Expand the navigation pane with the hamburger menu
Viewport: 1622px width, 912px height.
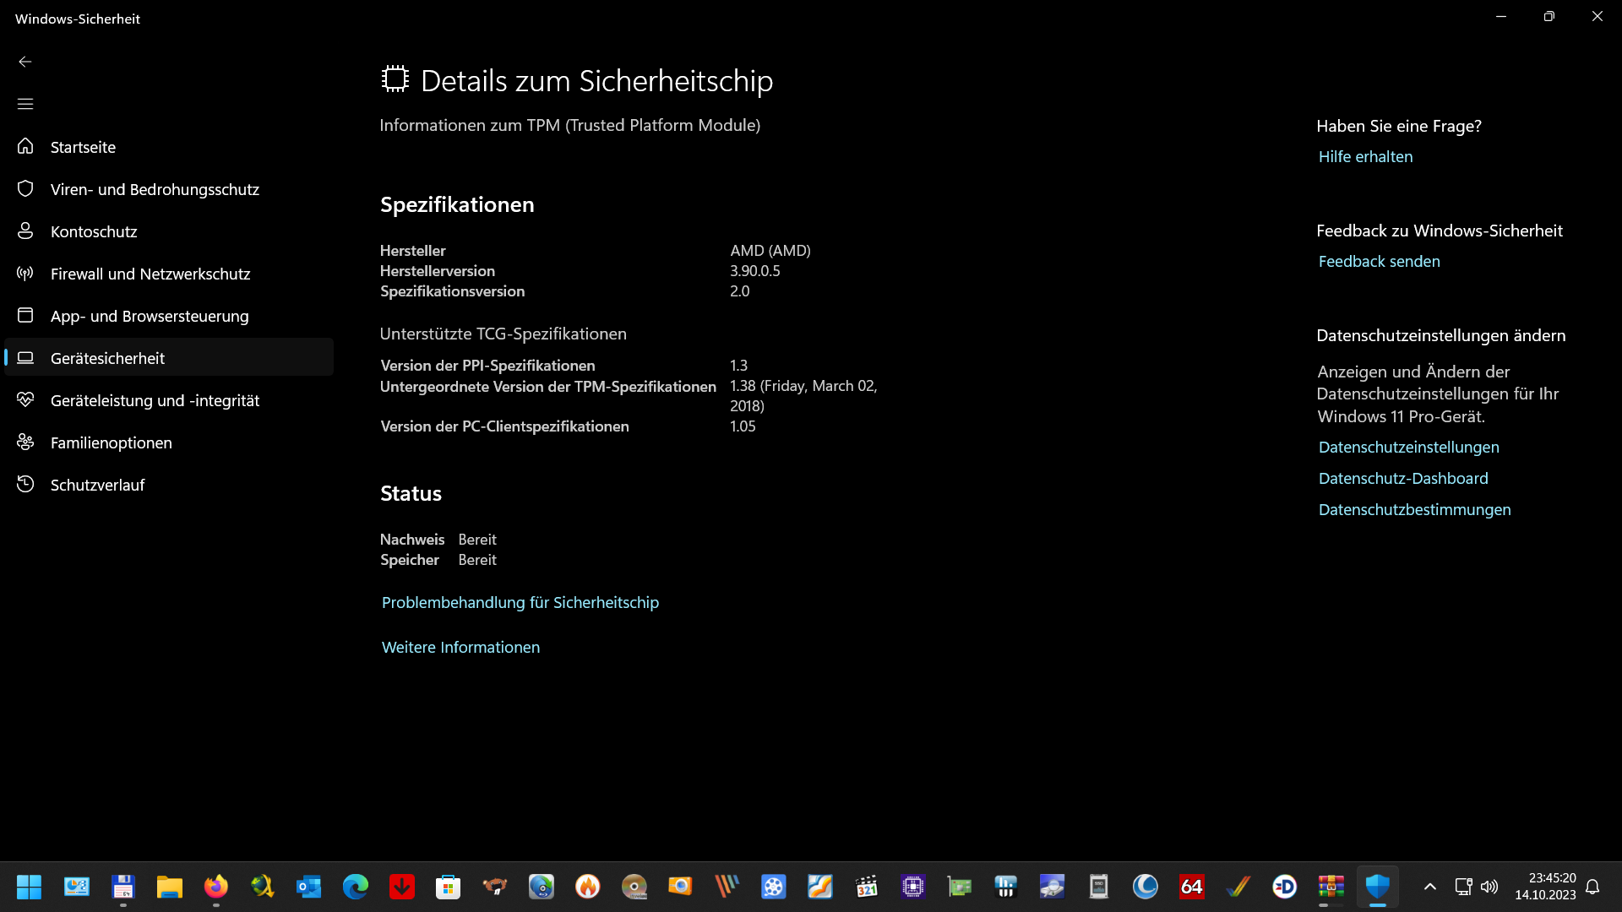pos(25,103)
